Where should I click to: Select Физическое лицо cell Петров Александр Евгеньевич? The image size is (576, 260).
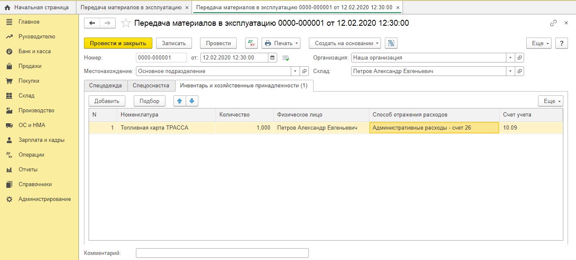click(x=321, y=127)
